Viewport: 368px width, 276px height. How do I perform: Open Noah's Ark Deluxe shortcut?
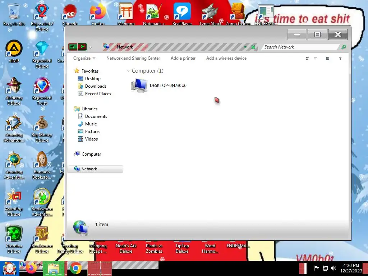point(126,248)
